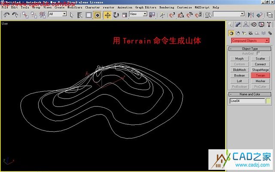The width and height of the screenshot is (275, 172).
Task: Open the Customize menu
Action: [x=184, y=7]
